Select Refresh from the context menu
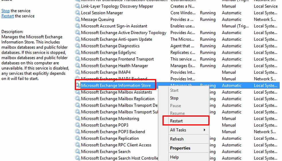The image size is (282, 161). tap(177, 139)
